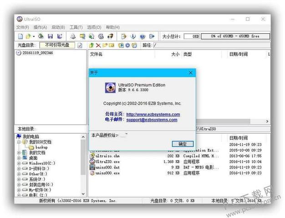
Task: Click the green Up folder arrow icon
Action: pyautogui.click(x=92, y=46)
